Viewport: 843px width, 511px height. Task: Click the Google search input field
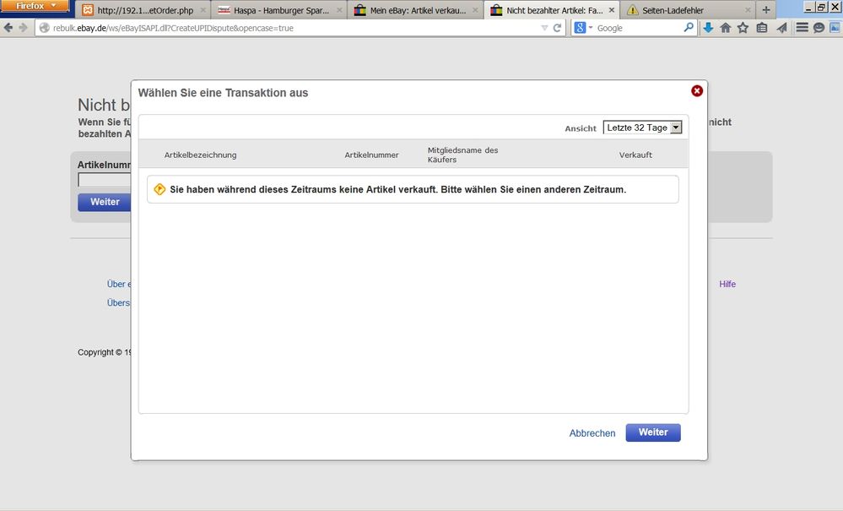638,28
